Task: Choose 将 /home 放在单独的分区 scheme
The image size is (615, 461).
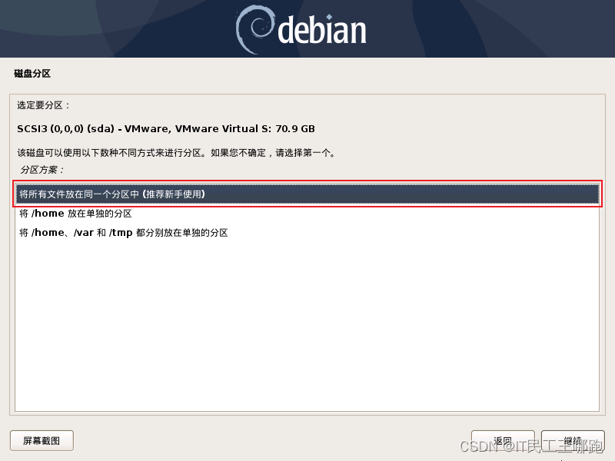Action: tap(307, 214)
